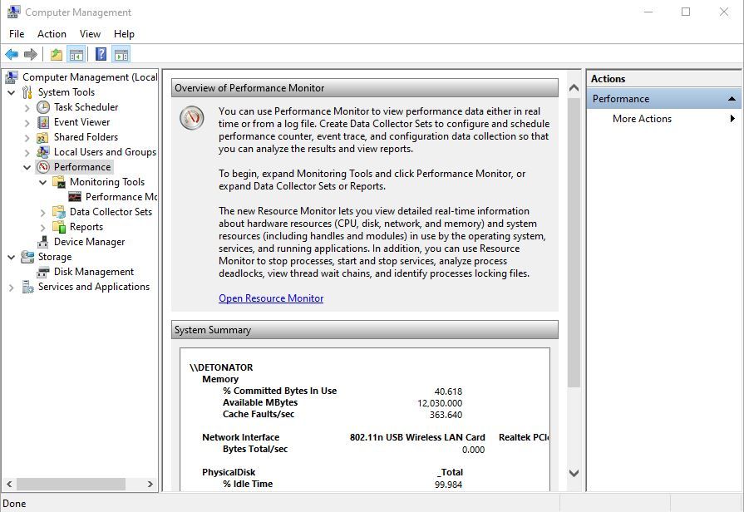Click the Up One Level folder icon

[57, 55]
